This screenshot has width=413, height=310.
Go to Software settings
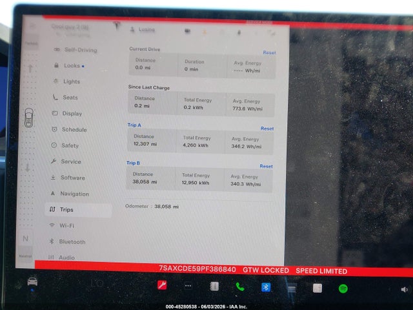pyautogui.click(x=68, y=178)
